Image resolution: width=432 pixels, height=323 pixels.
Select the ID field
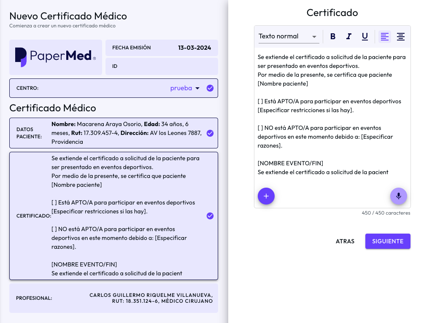point(162,66)
